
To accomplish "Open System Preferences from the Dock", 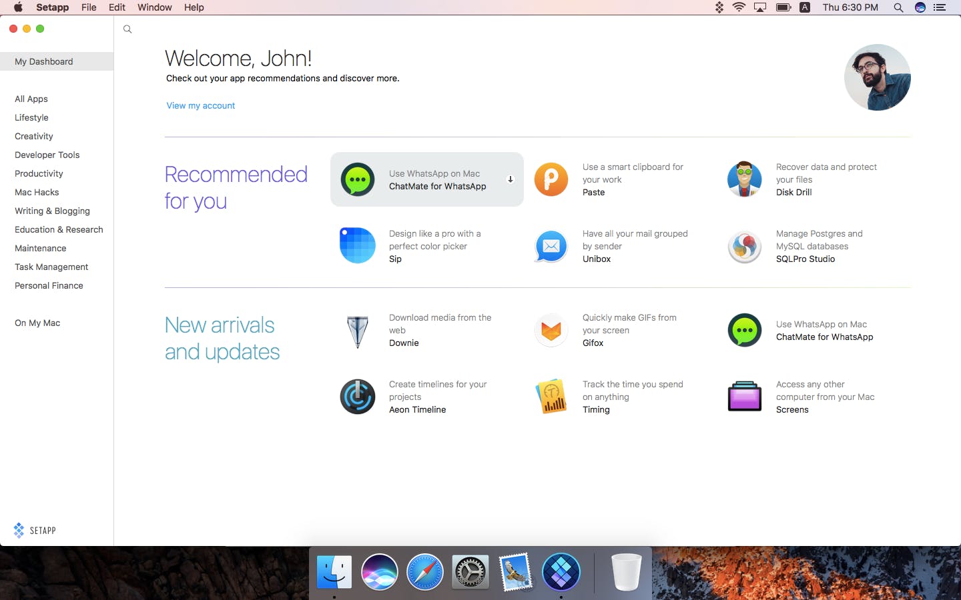I will (470, 571).
